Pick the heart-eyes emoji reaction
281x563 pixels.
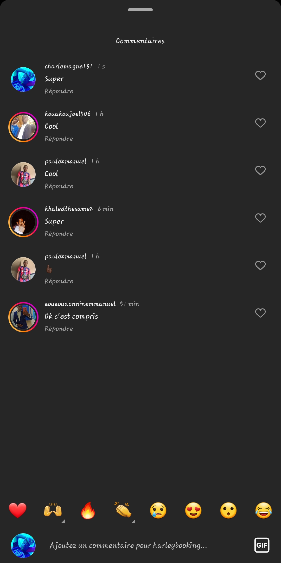[193, 510]
